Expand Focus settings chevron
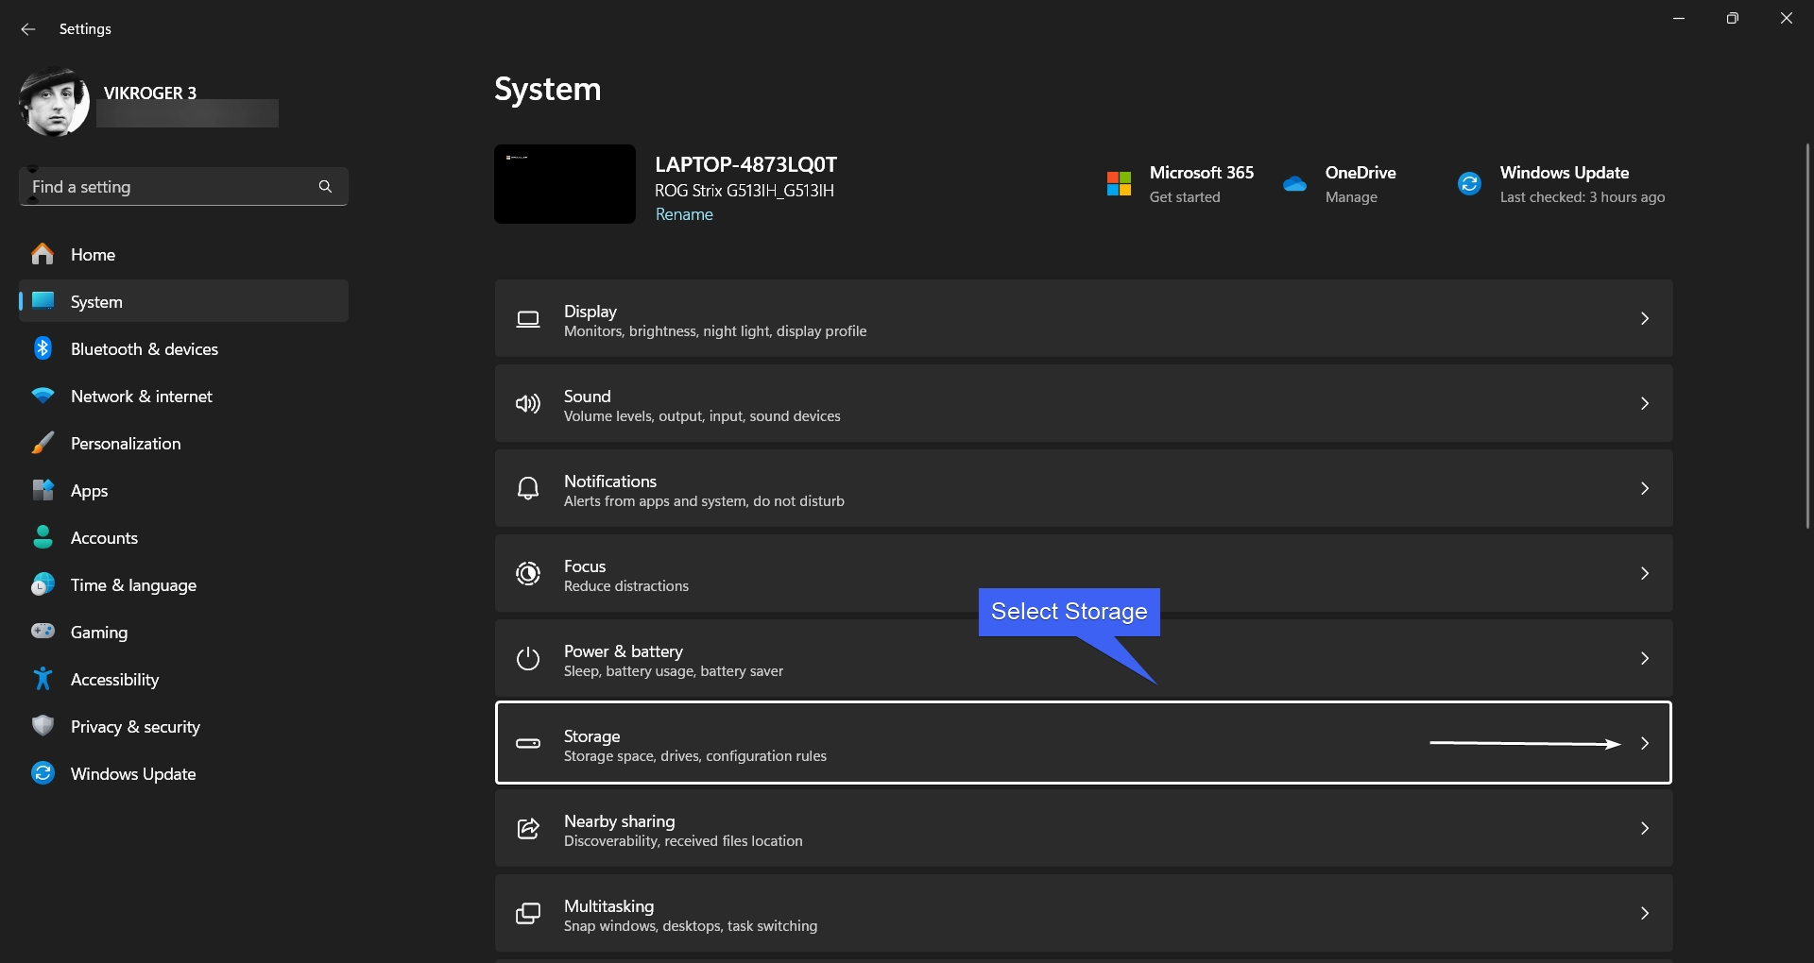Viewport: 1814px width, 963px height. (1645, 573)
